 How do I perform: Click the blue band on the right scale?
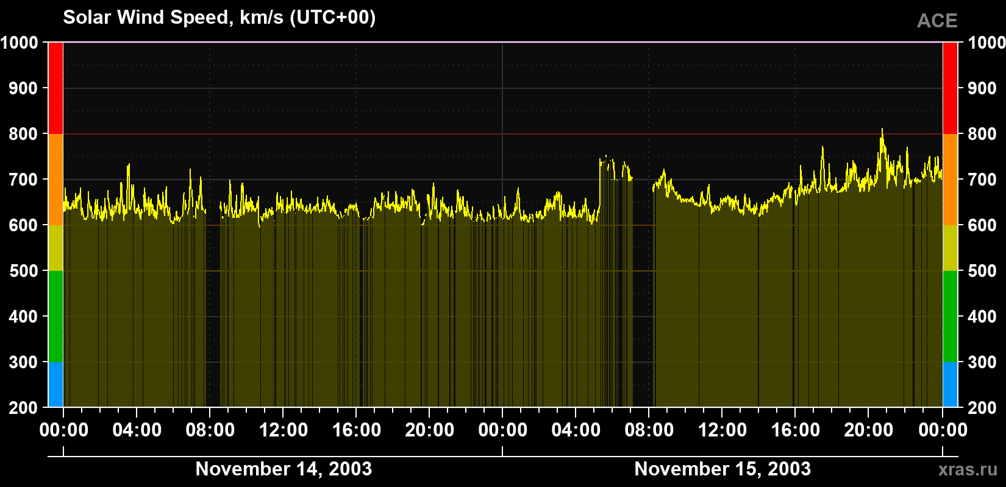(950, 385)
